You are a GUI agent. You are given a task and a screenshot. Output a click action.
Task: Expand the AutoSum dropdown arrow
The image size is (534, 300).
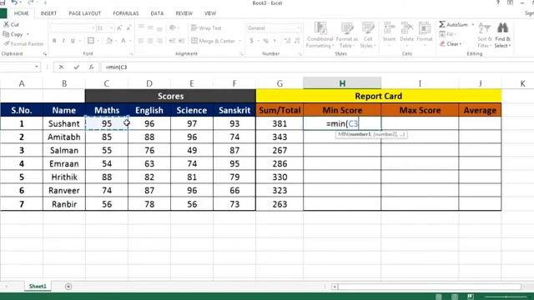(473, 25)
